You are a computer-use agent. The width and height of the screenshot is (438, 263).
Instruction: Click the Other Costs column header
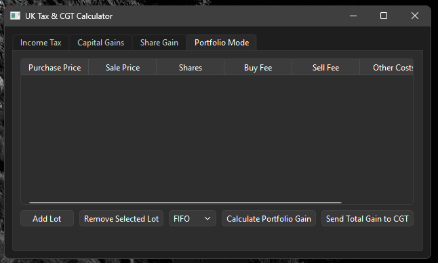386,68
